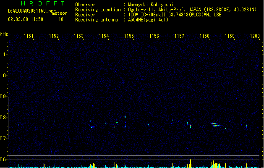
Task: Click the 'Receiver' field label
Action: pos(85,15)
